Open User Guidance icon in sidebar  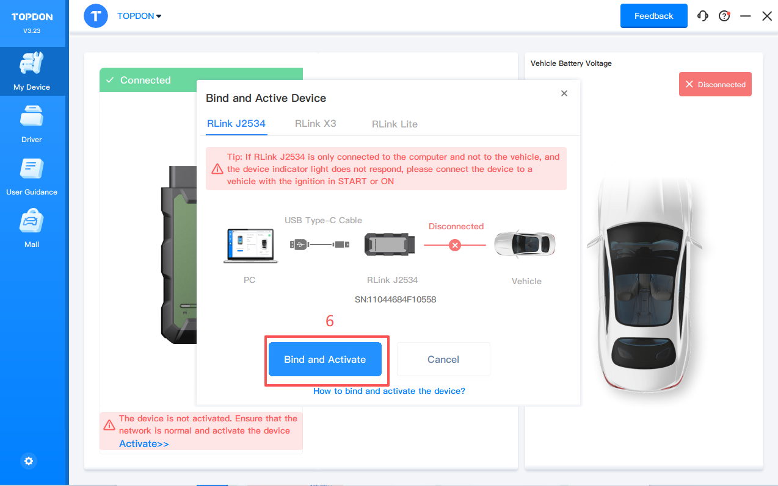pyautogui.click(x=32, y=170)
